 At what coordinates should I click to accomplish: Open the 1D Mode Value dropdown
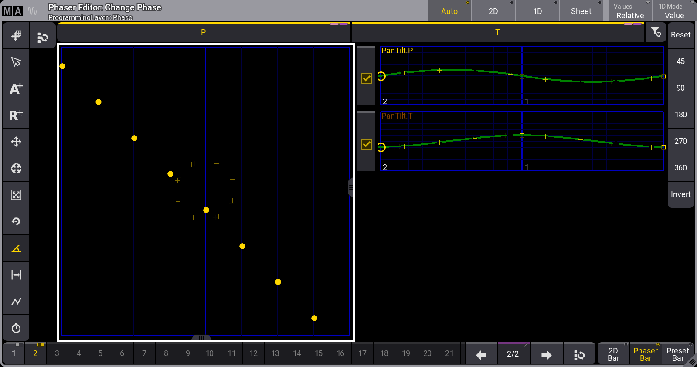click(x=674, y=11)
